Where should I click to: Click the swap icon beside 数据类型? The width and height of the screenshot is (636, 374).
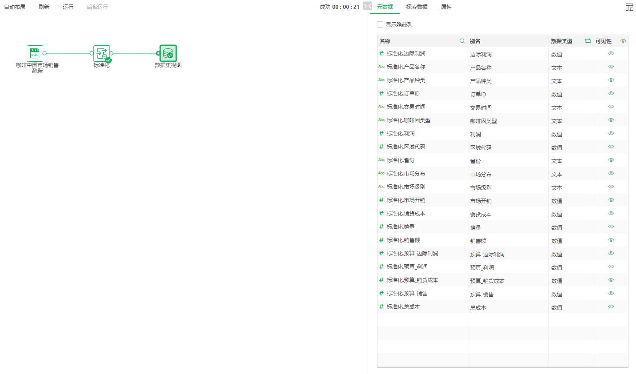[x=587, y=41]
